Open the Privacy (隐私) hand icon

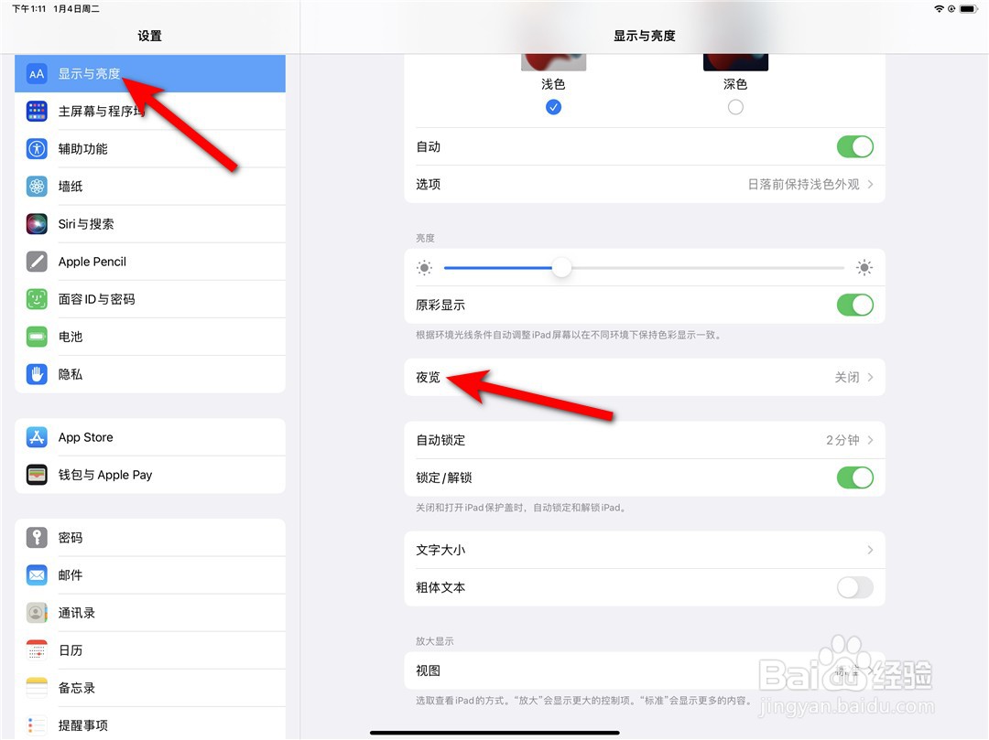[x=37, y=374]
